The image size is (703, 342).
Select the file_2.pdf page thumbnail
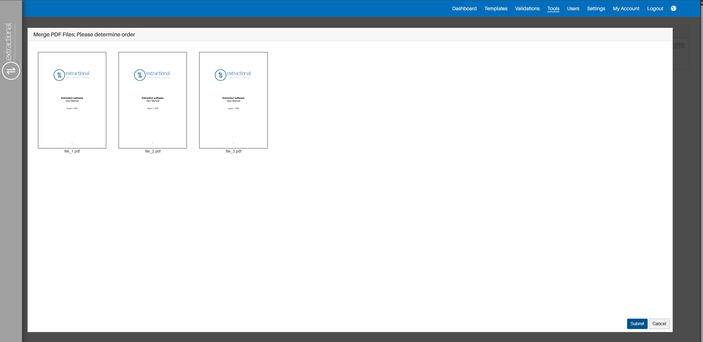(153, 100)
